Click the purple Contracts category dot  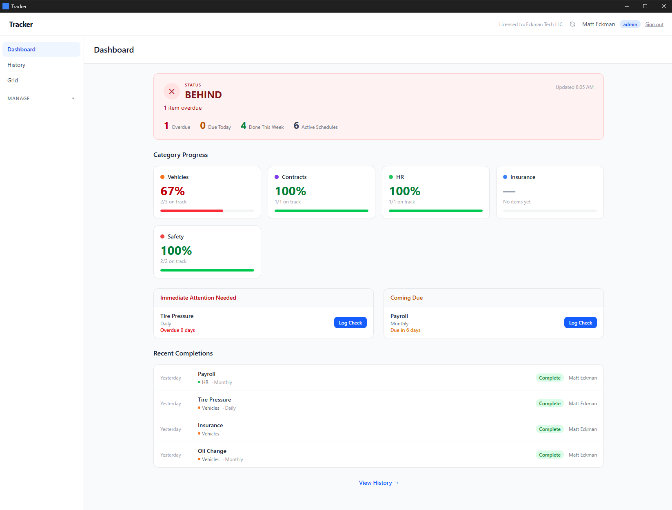(x=277, y=177)
